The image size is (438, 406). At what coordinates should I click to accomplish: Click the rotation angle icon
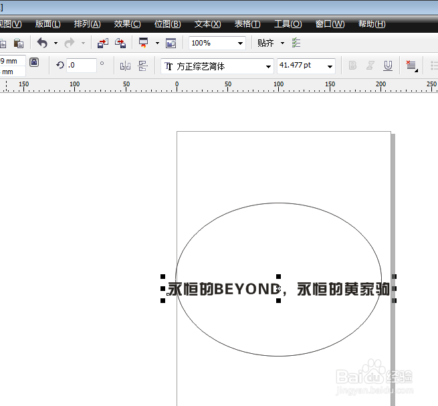click(x=60, y=66)
